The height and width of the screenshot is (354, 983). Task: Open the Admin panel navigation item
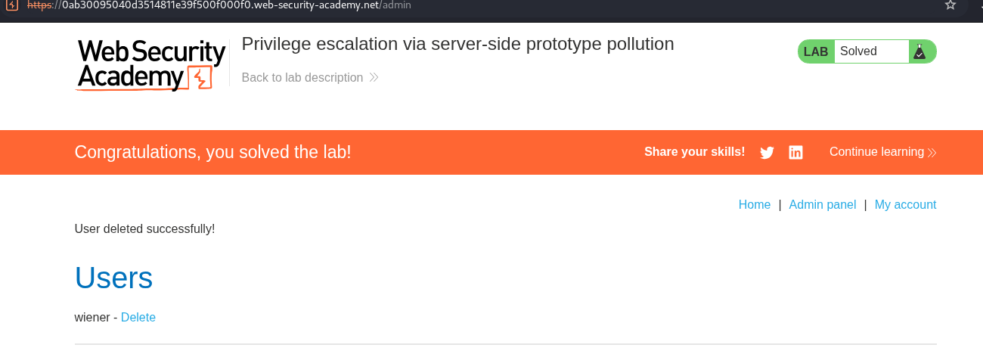coord(822,205)
